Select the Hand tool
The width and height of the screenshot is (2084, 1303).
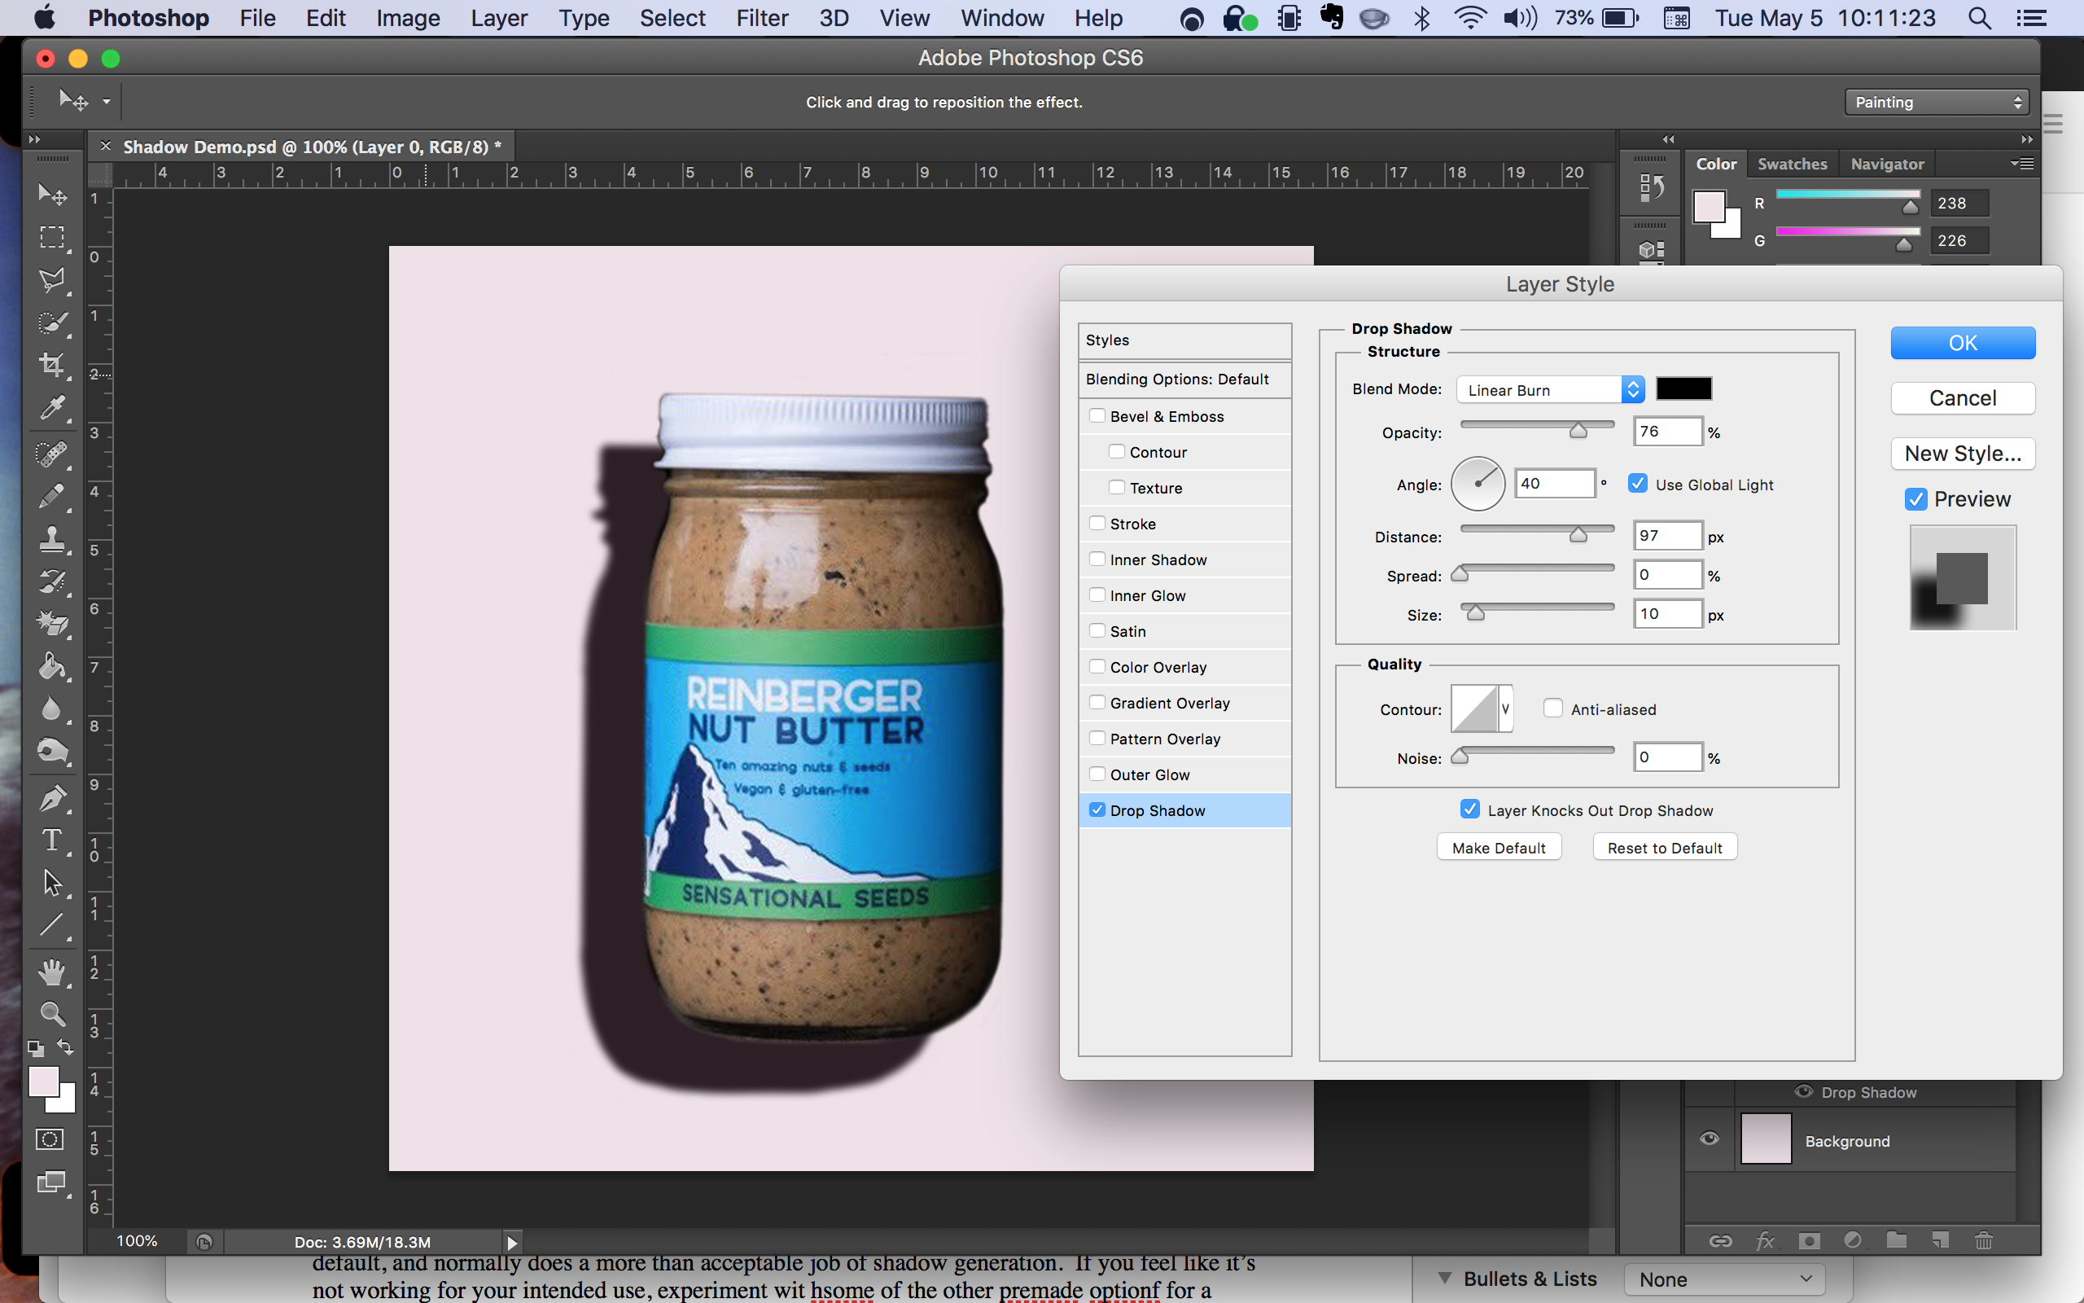(51, 972)
